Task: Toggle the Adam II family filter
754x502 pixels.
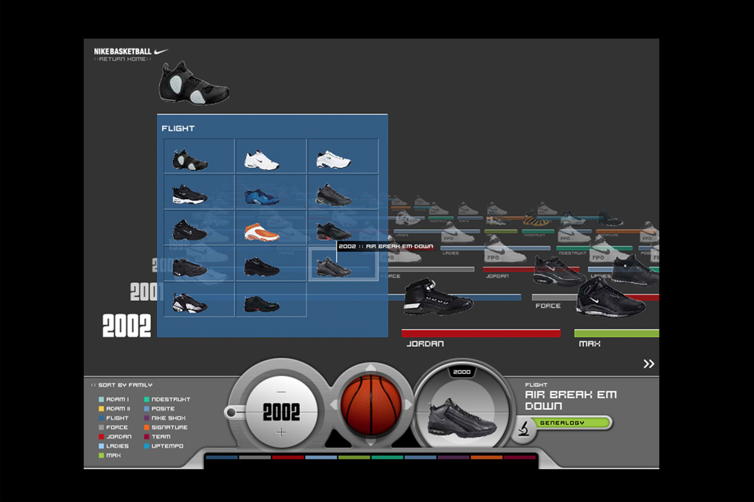Action: [x=115, y=409]
